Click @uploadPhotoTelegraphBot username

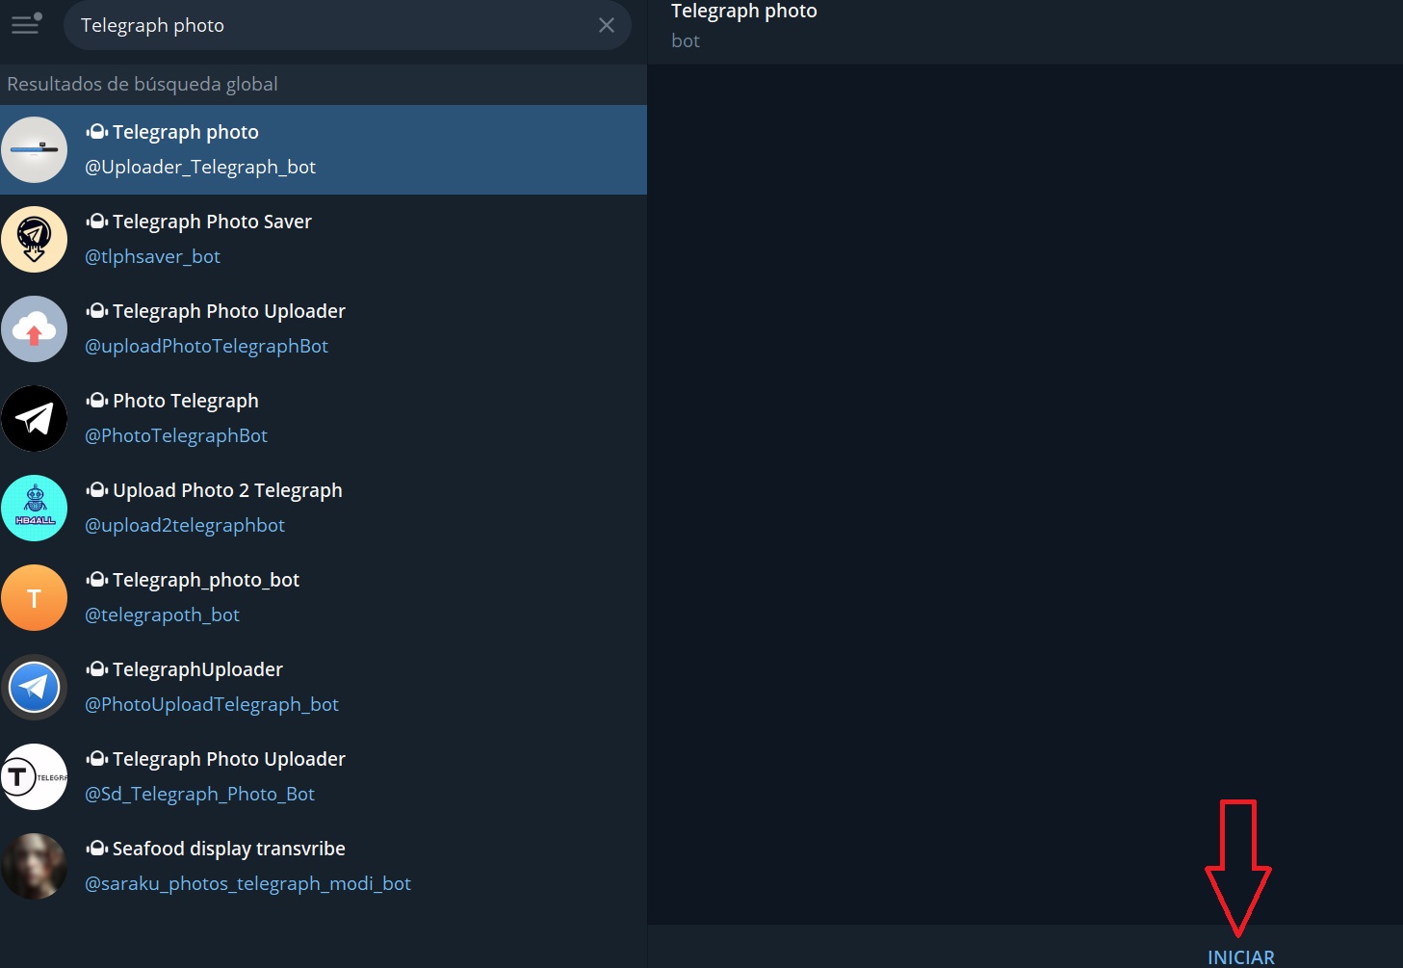(x=207, y=347)
